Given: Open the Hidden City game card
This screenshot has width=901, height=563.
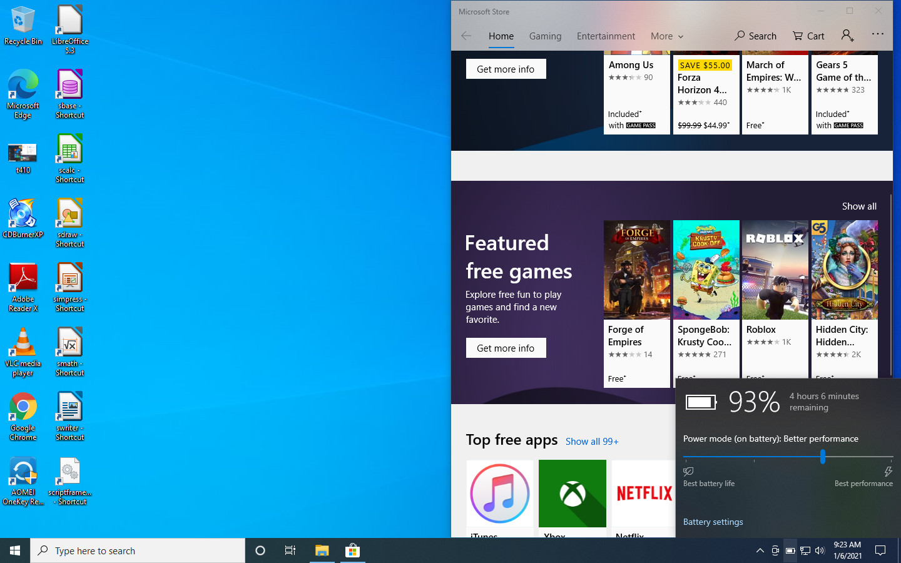Looking at the screenshot, I should pos(844,299).
